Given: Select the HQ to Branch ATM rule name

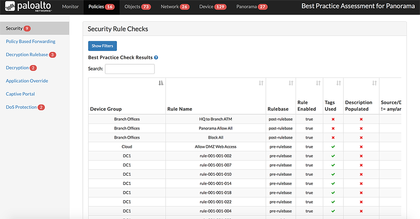Looking at the screenshot, I should pyautogui.click(x=215, y=119).
